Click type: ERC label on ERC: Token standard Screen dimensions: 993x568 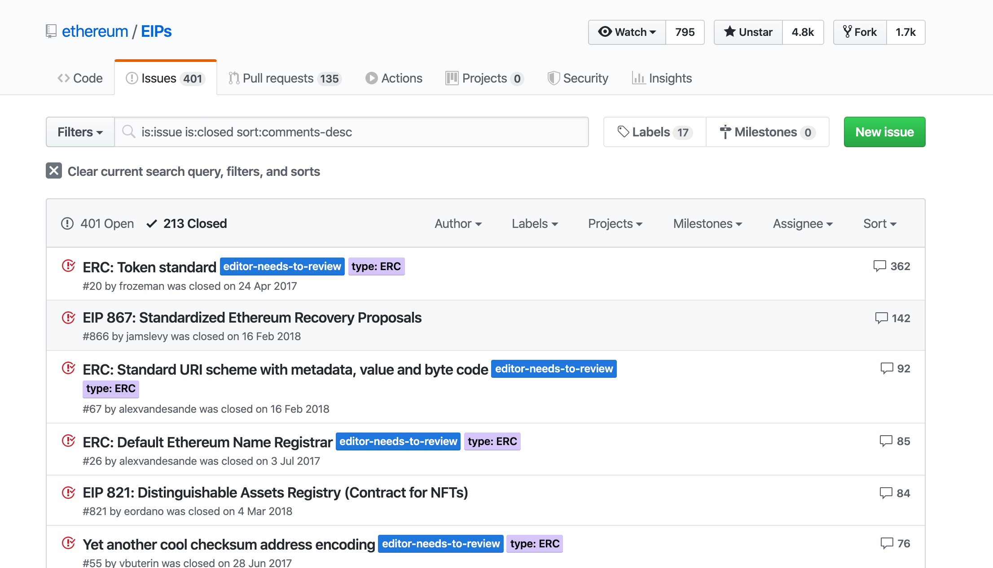(x=376, y=267)
